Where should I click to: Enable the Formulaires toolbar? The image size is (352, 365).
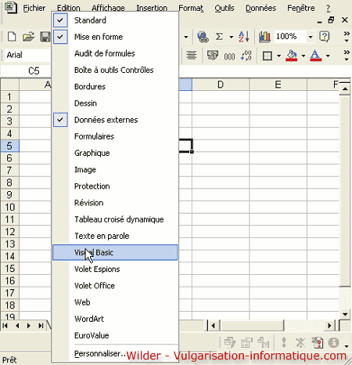coord(115,136)
